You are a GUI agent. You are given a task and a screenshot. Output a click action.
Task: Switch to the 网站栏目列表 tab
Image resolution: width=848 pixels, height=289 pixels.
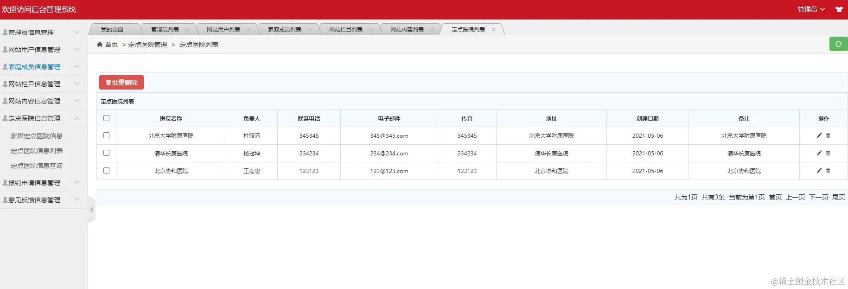346,29
